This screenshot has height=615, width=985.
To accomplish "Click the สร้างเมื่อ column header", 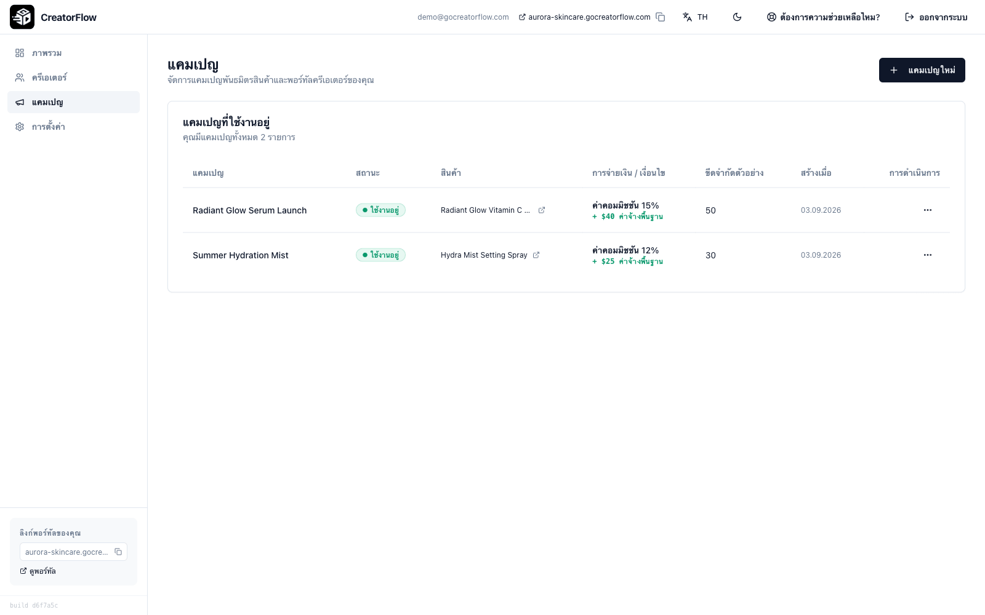I will point(816,173).
